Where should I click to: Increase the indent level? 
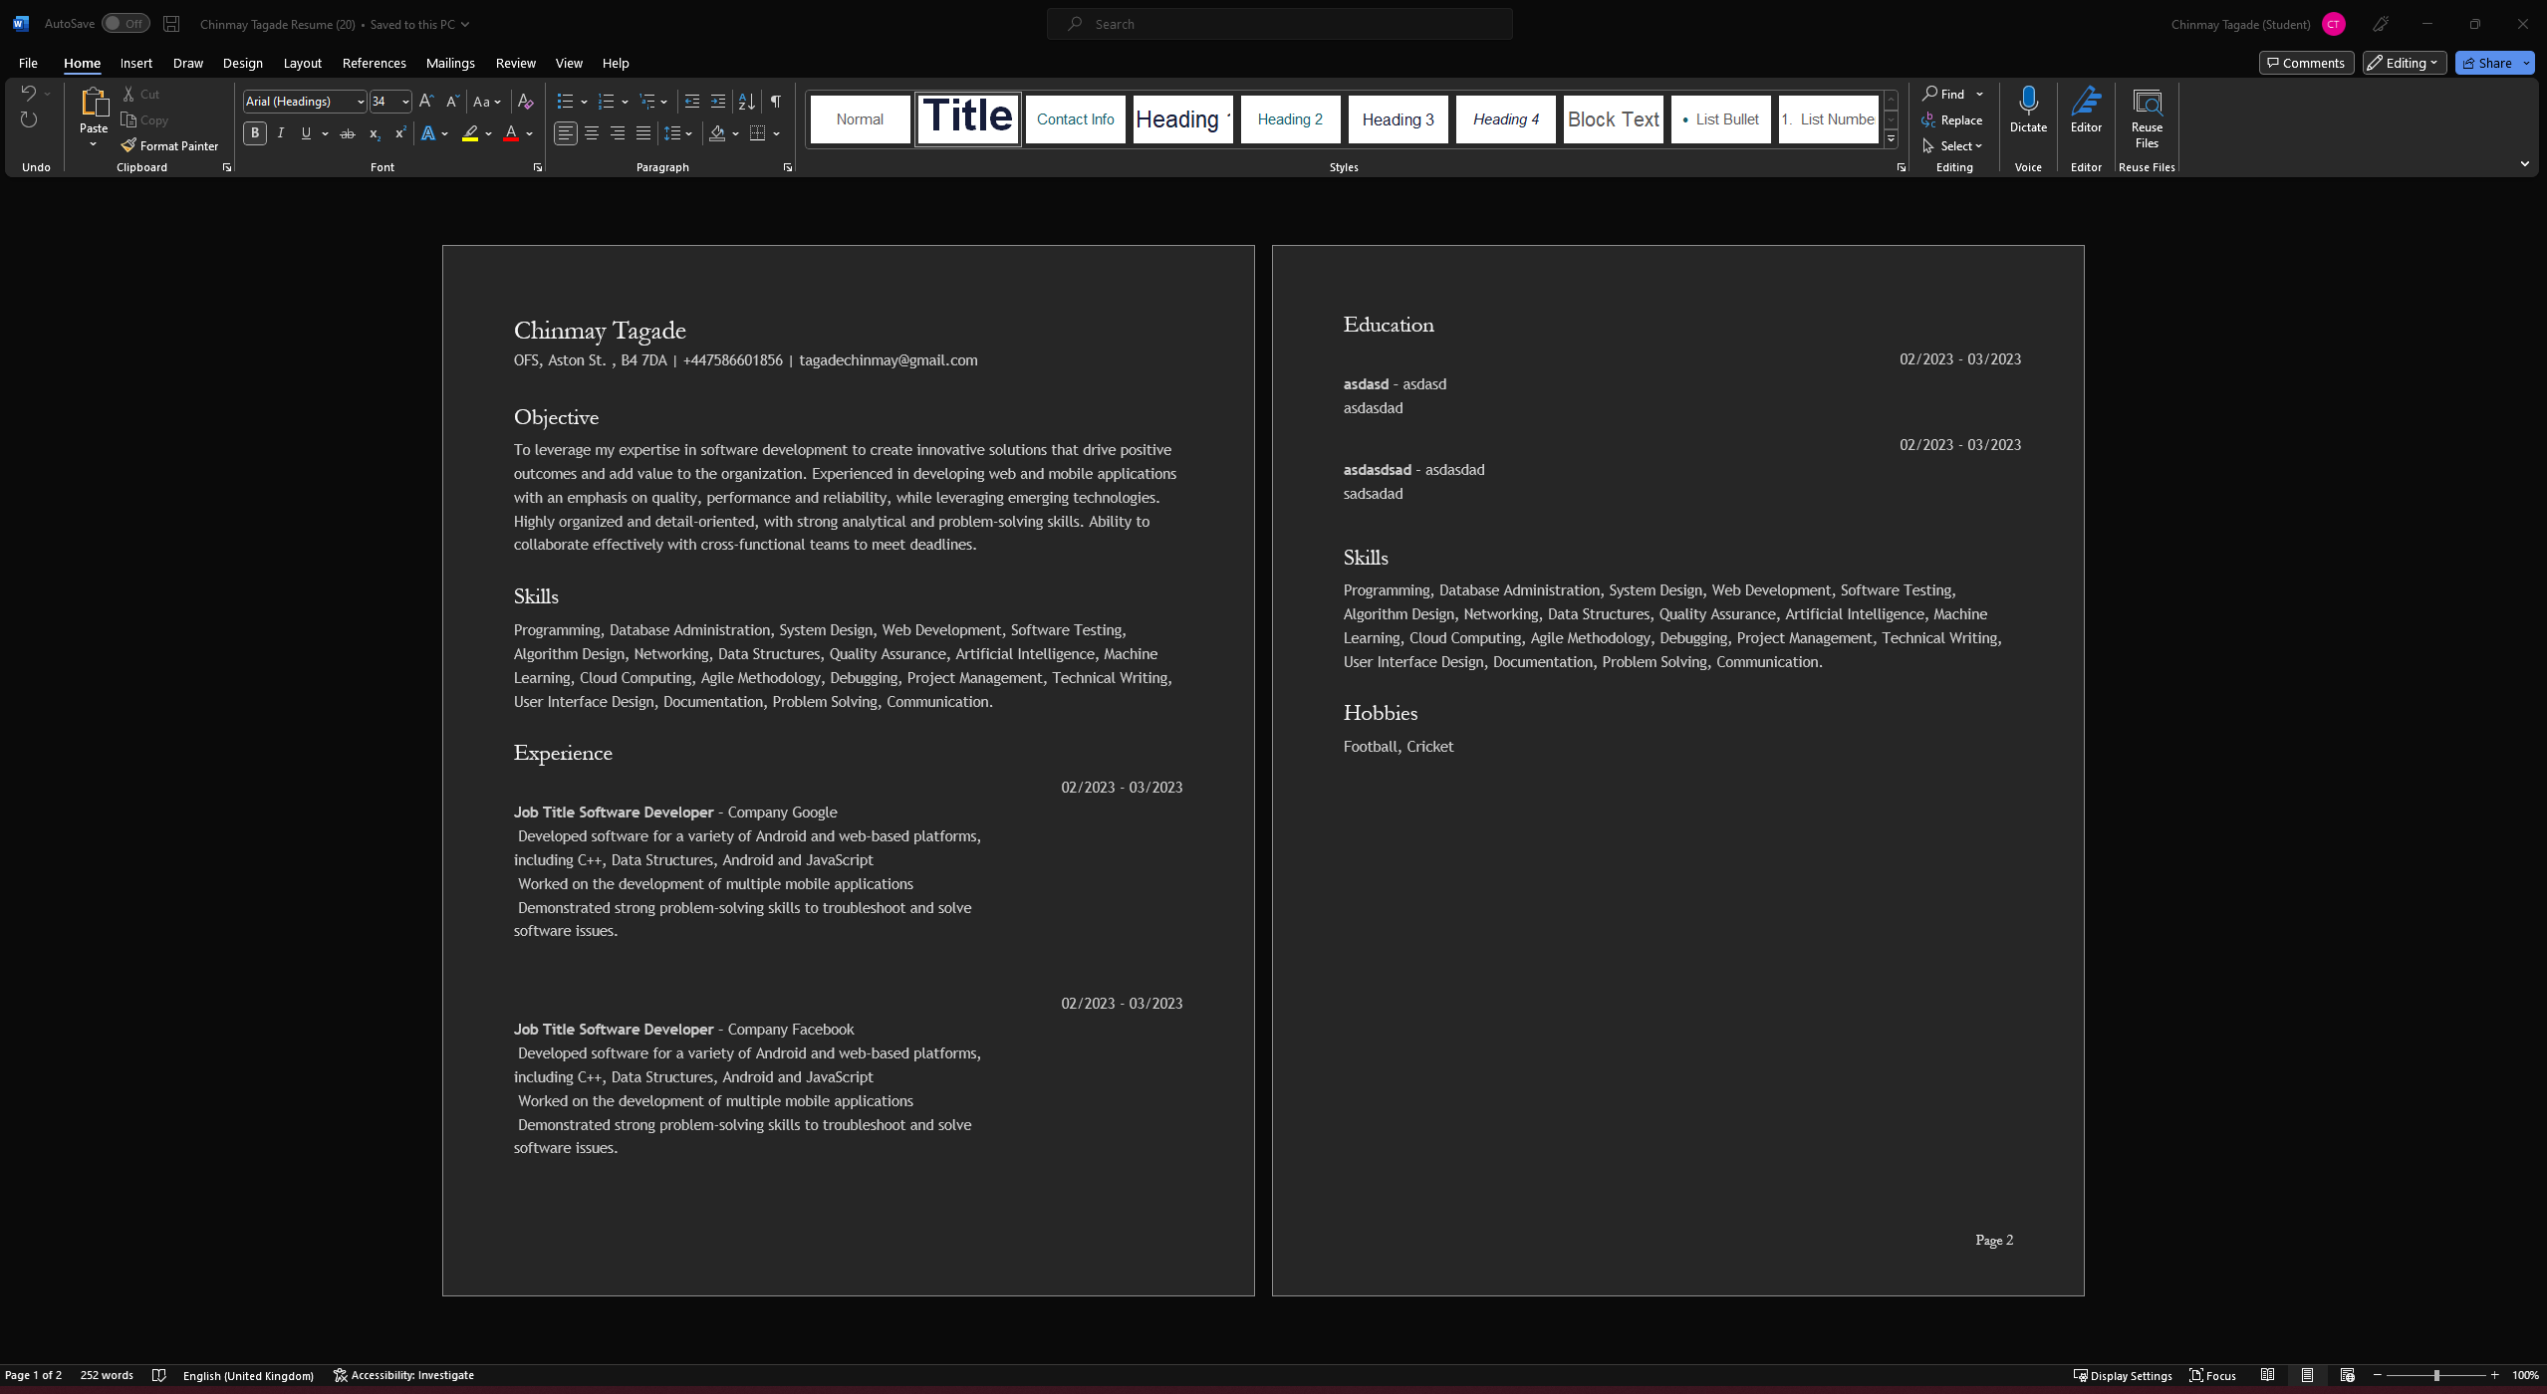[x=717, y=102]
